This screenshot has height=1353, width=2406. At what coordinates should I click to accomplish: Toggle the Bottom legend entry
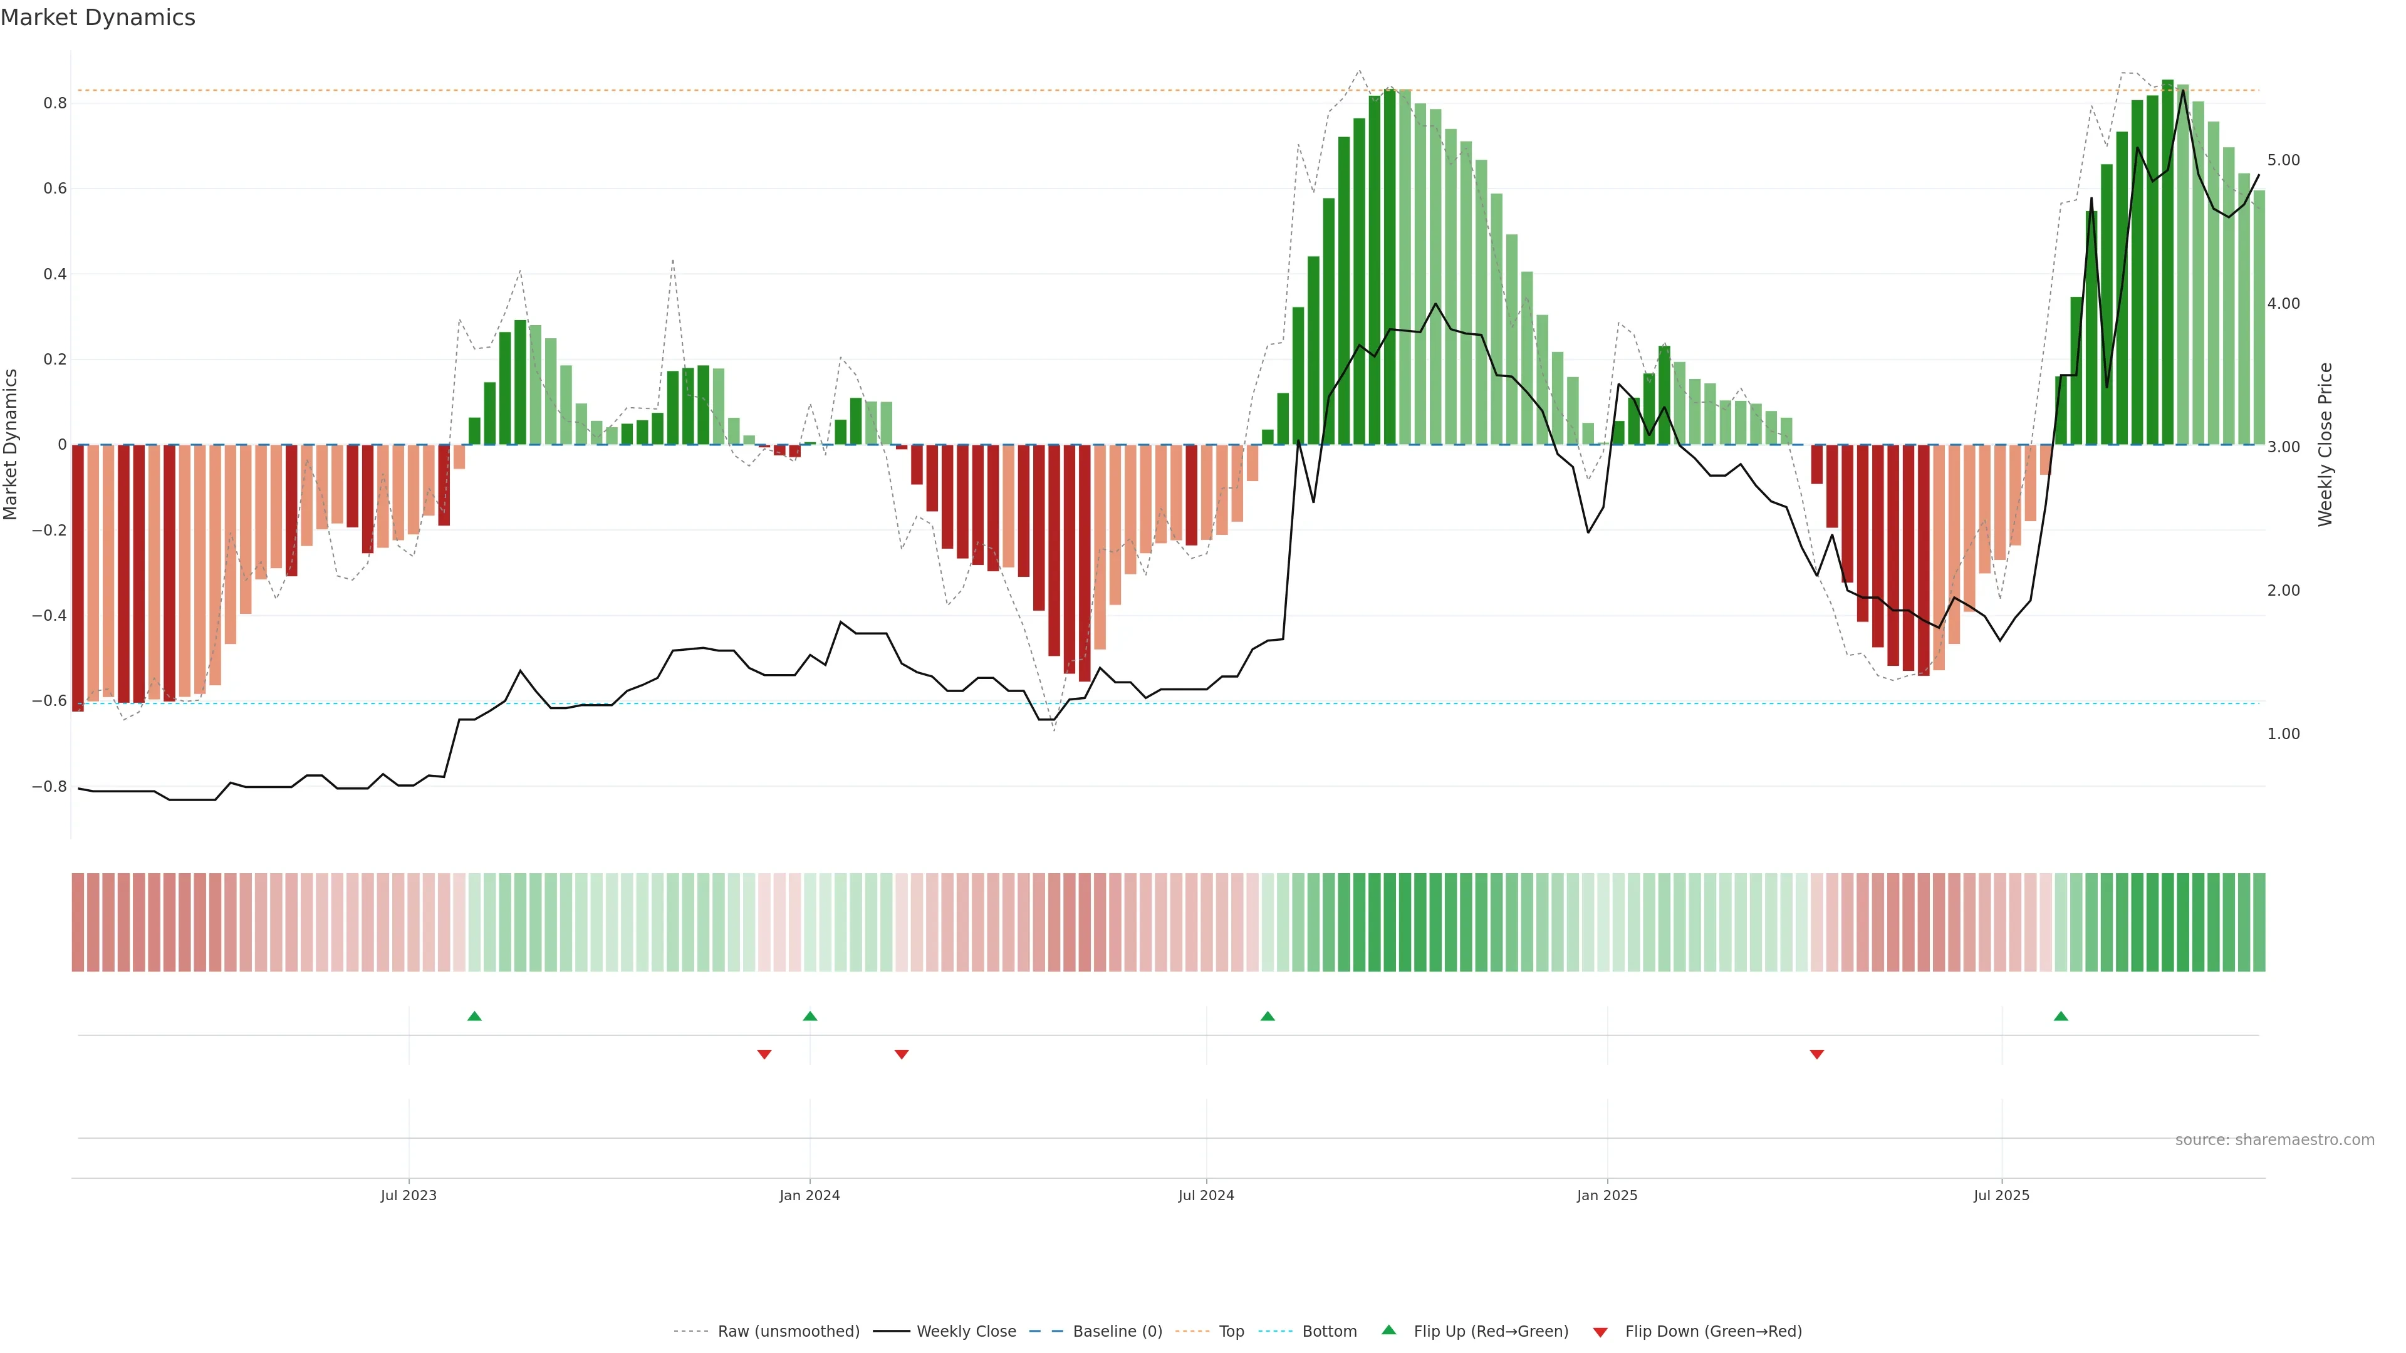coord(1329,1332)
